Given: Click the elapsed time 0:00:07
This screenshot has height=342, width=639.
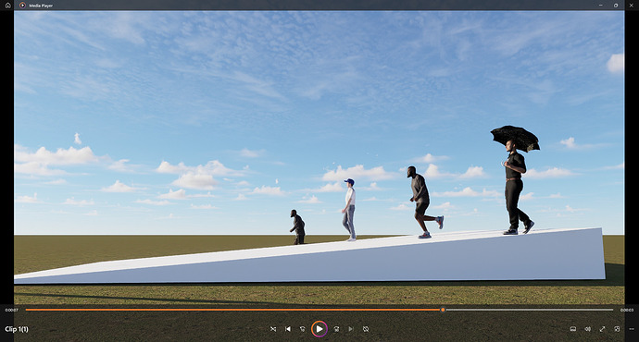Looking at the screenshot, I should pos(11,310).
